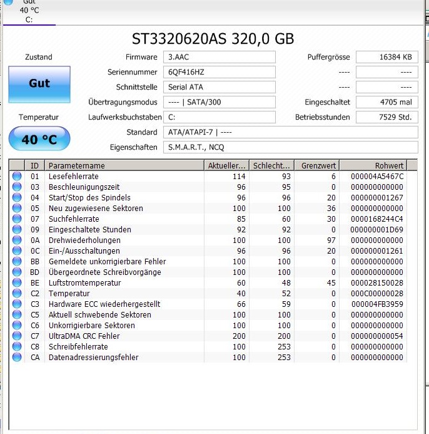Click raw value 000028150028
Image resolution: width=429 pixels, height=434 pixels.
377,283
